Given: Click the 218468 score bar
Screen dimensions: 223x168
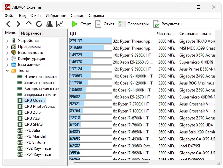Looking at the screenshot, I should click(91, 48).
